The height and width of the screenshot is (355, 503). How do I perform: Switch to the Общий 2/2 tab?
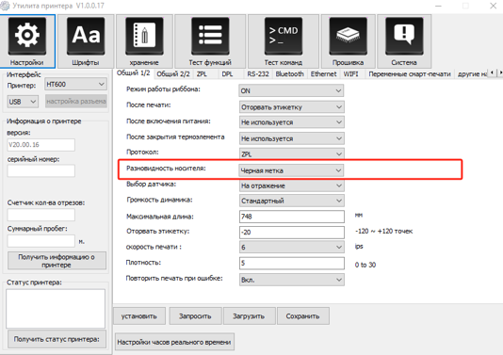(173, 74)
